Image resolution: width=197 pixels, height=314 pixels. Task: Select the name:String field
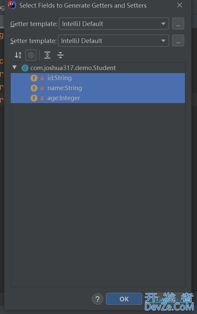[98, 88]
